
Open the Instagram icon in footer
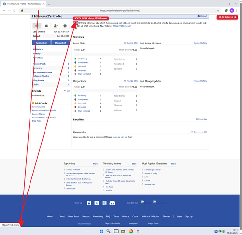point(105,203)
